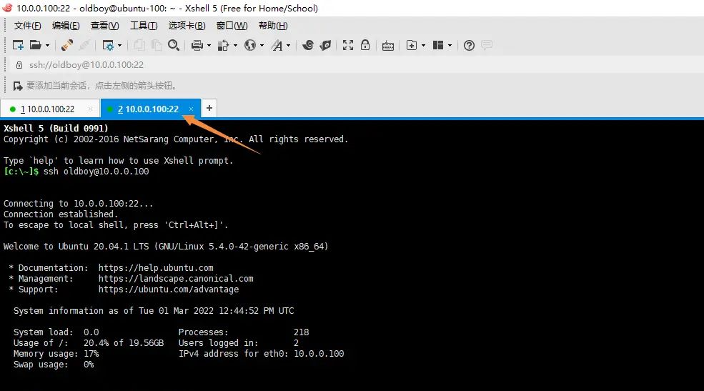Click the 'Welcome to Ubuntu 20.04.1 LTS' line
Viewport: 704px width, 391px height.
point(166,247)
